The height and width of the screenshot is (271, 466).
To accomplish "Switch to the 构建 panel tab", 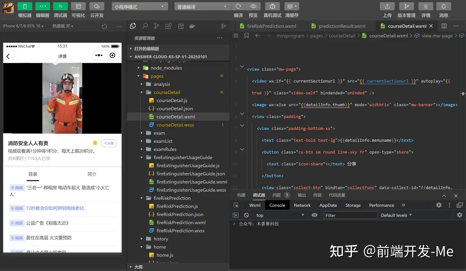I will [241, 195].
